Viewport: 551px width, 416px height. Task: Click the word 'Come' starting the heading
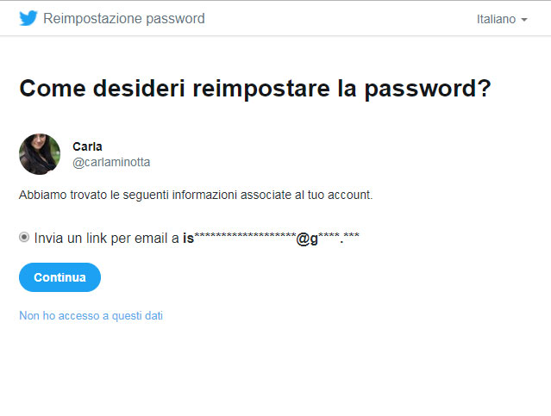coord(53,89)
